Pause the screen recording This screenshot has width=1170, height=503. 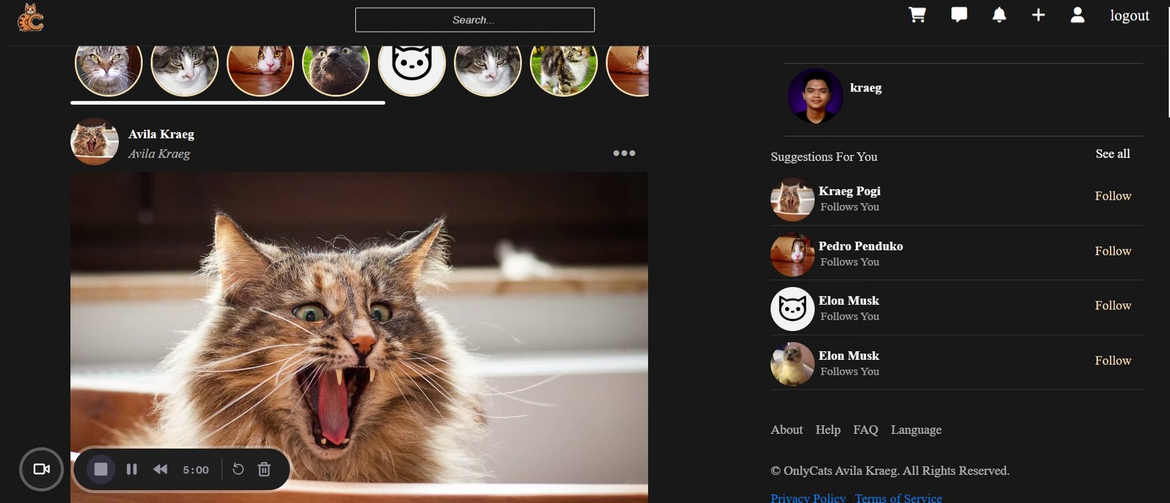[x=131, y=469]
